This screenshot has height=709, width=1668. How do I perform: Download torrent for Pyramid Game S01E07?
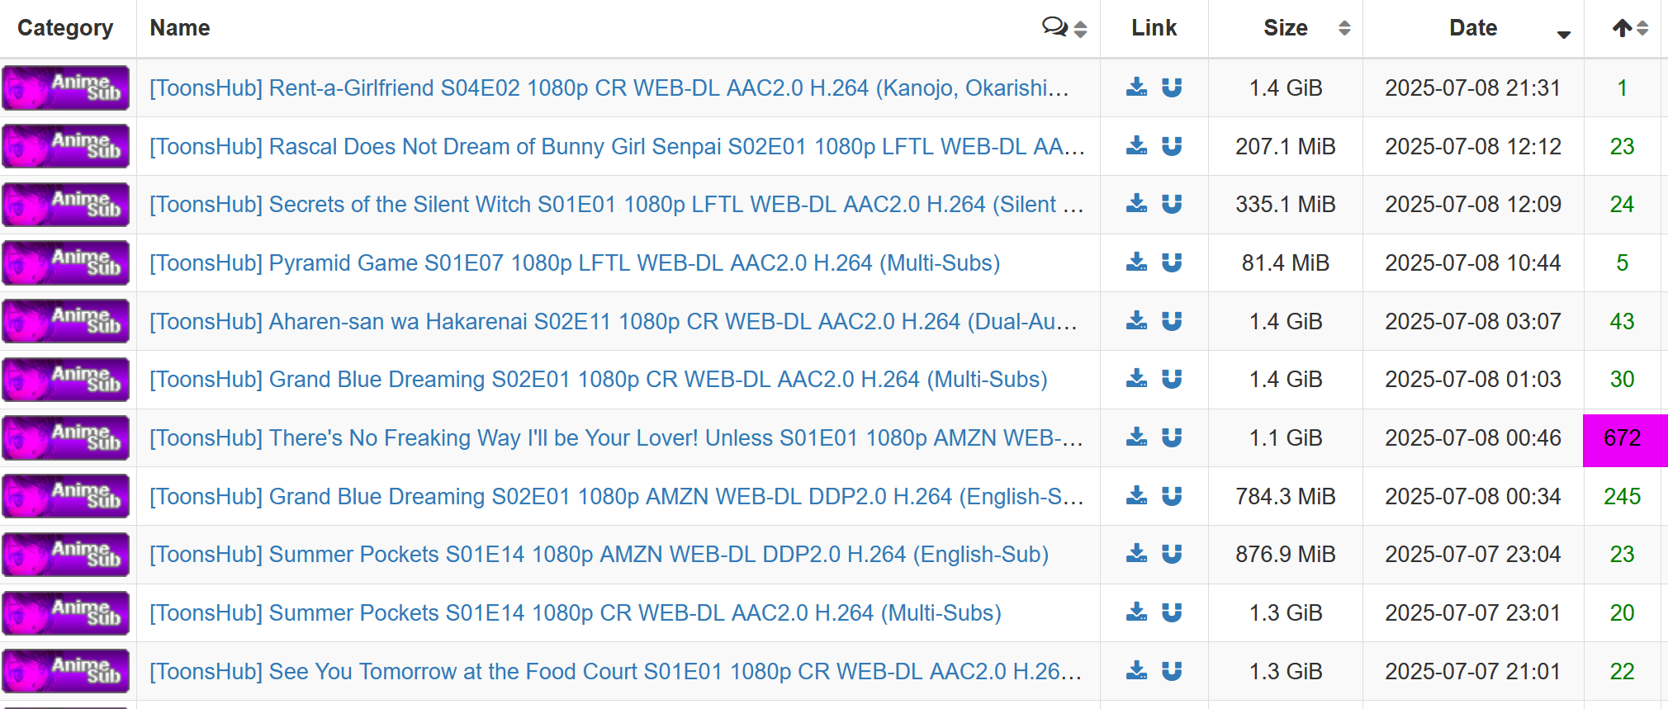tap(1136, 262)
